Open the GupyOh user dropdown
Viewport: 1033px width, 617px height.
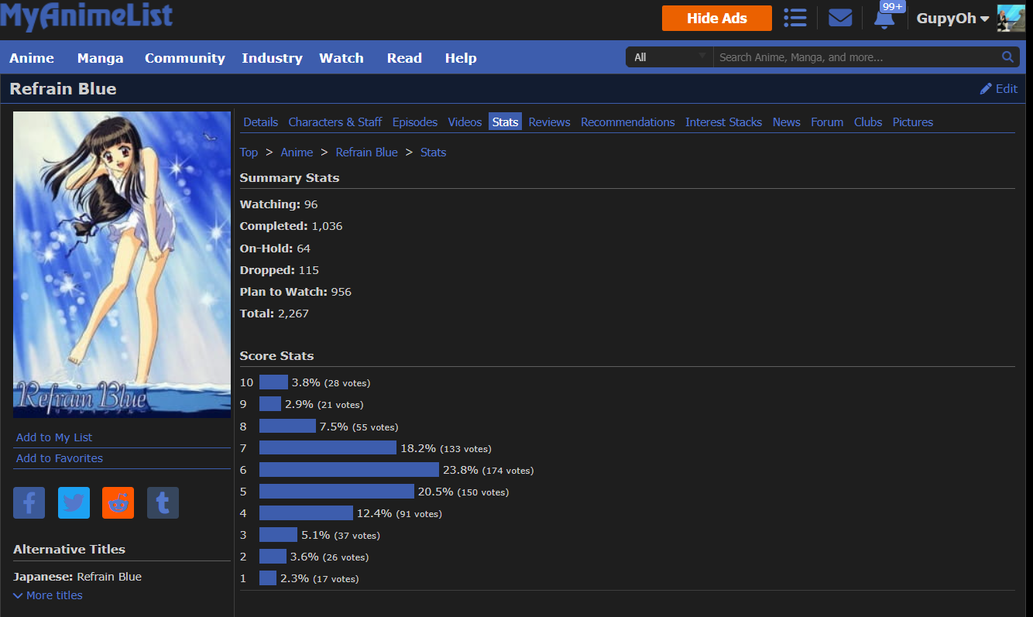952,19
